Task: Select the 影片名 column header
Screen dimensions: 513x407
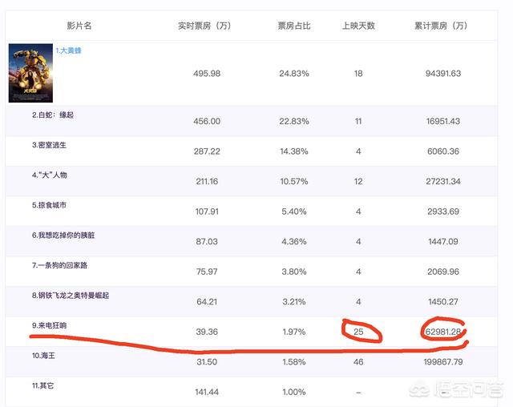Action: pyautogui.click(x=79, y=26)
